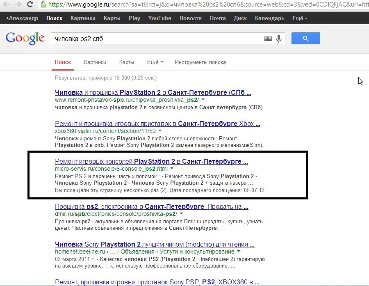
Task: Click the text Результатов: примерно 15 000
Action: coord(106,78)
